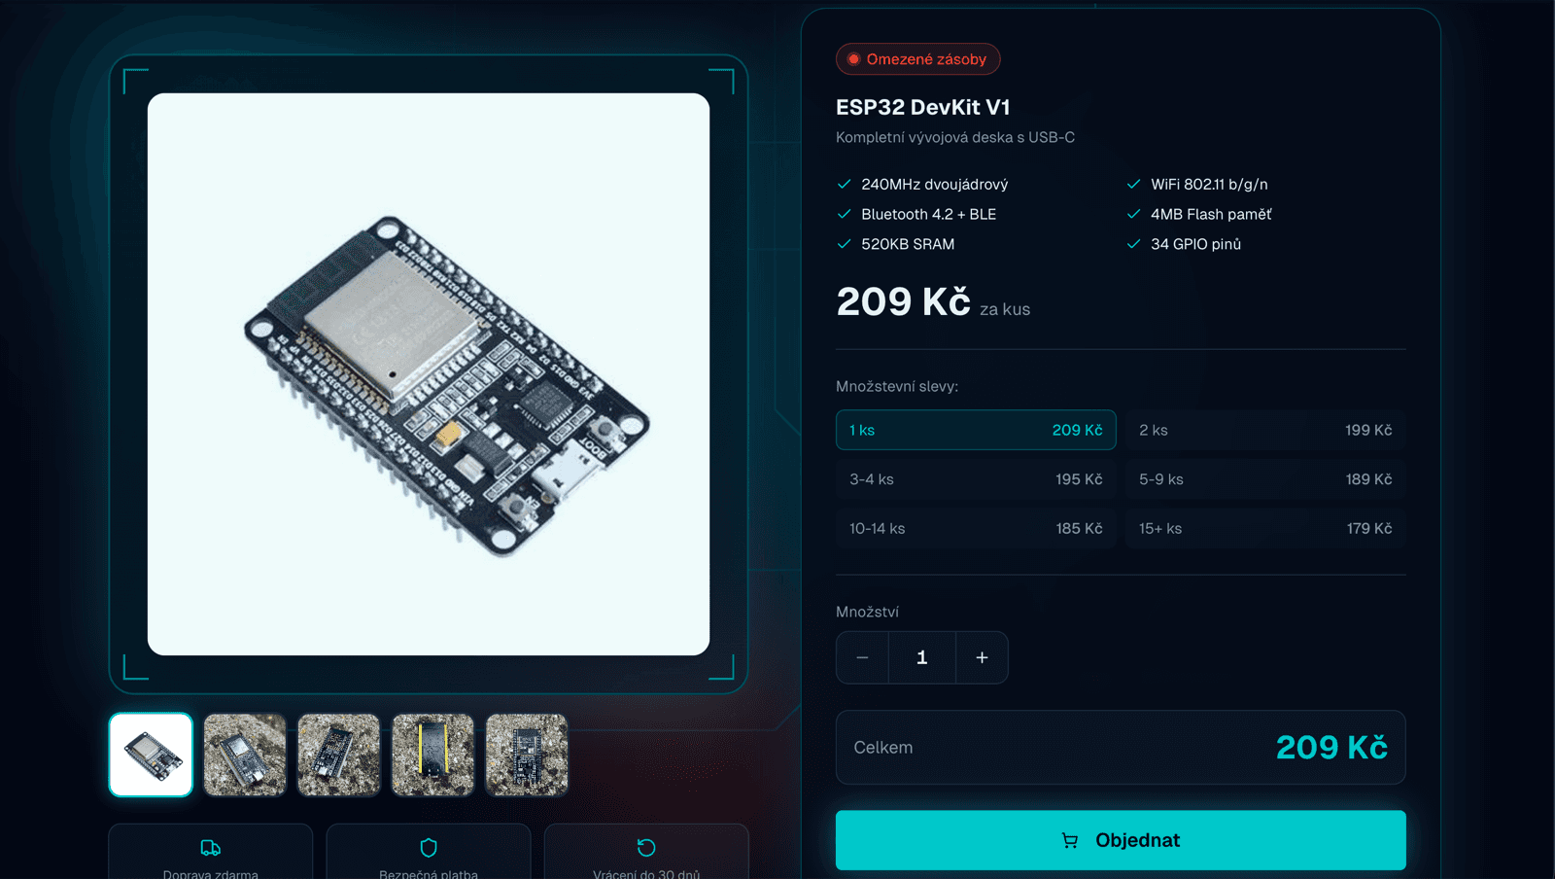
Task: Click the Množstevní slevy label
Action: (x=897, y=386)
